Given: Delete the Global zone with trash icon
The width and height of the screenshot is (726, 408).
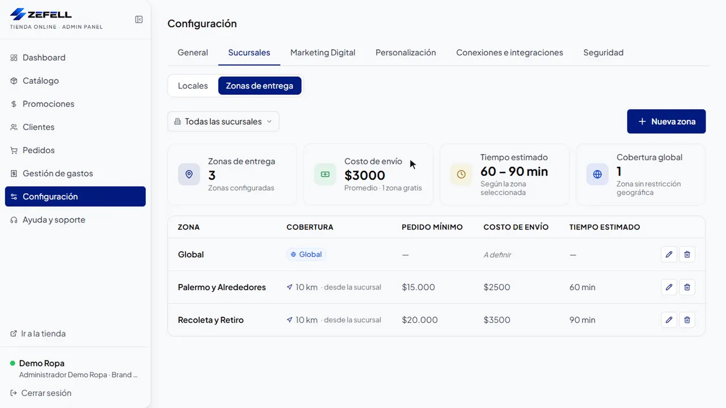Looking at the screenshot, I should (x=687, y=254).
